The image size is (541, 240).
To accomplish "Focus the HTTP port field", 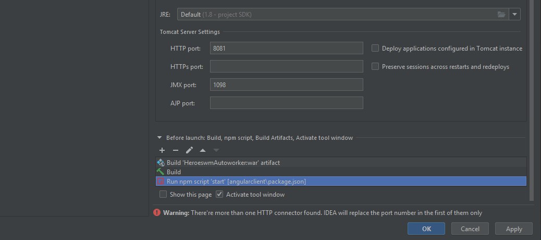I will (x=286, y=49).
